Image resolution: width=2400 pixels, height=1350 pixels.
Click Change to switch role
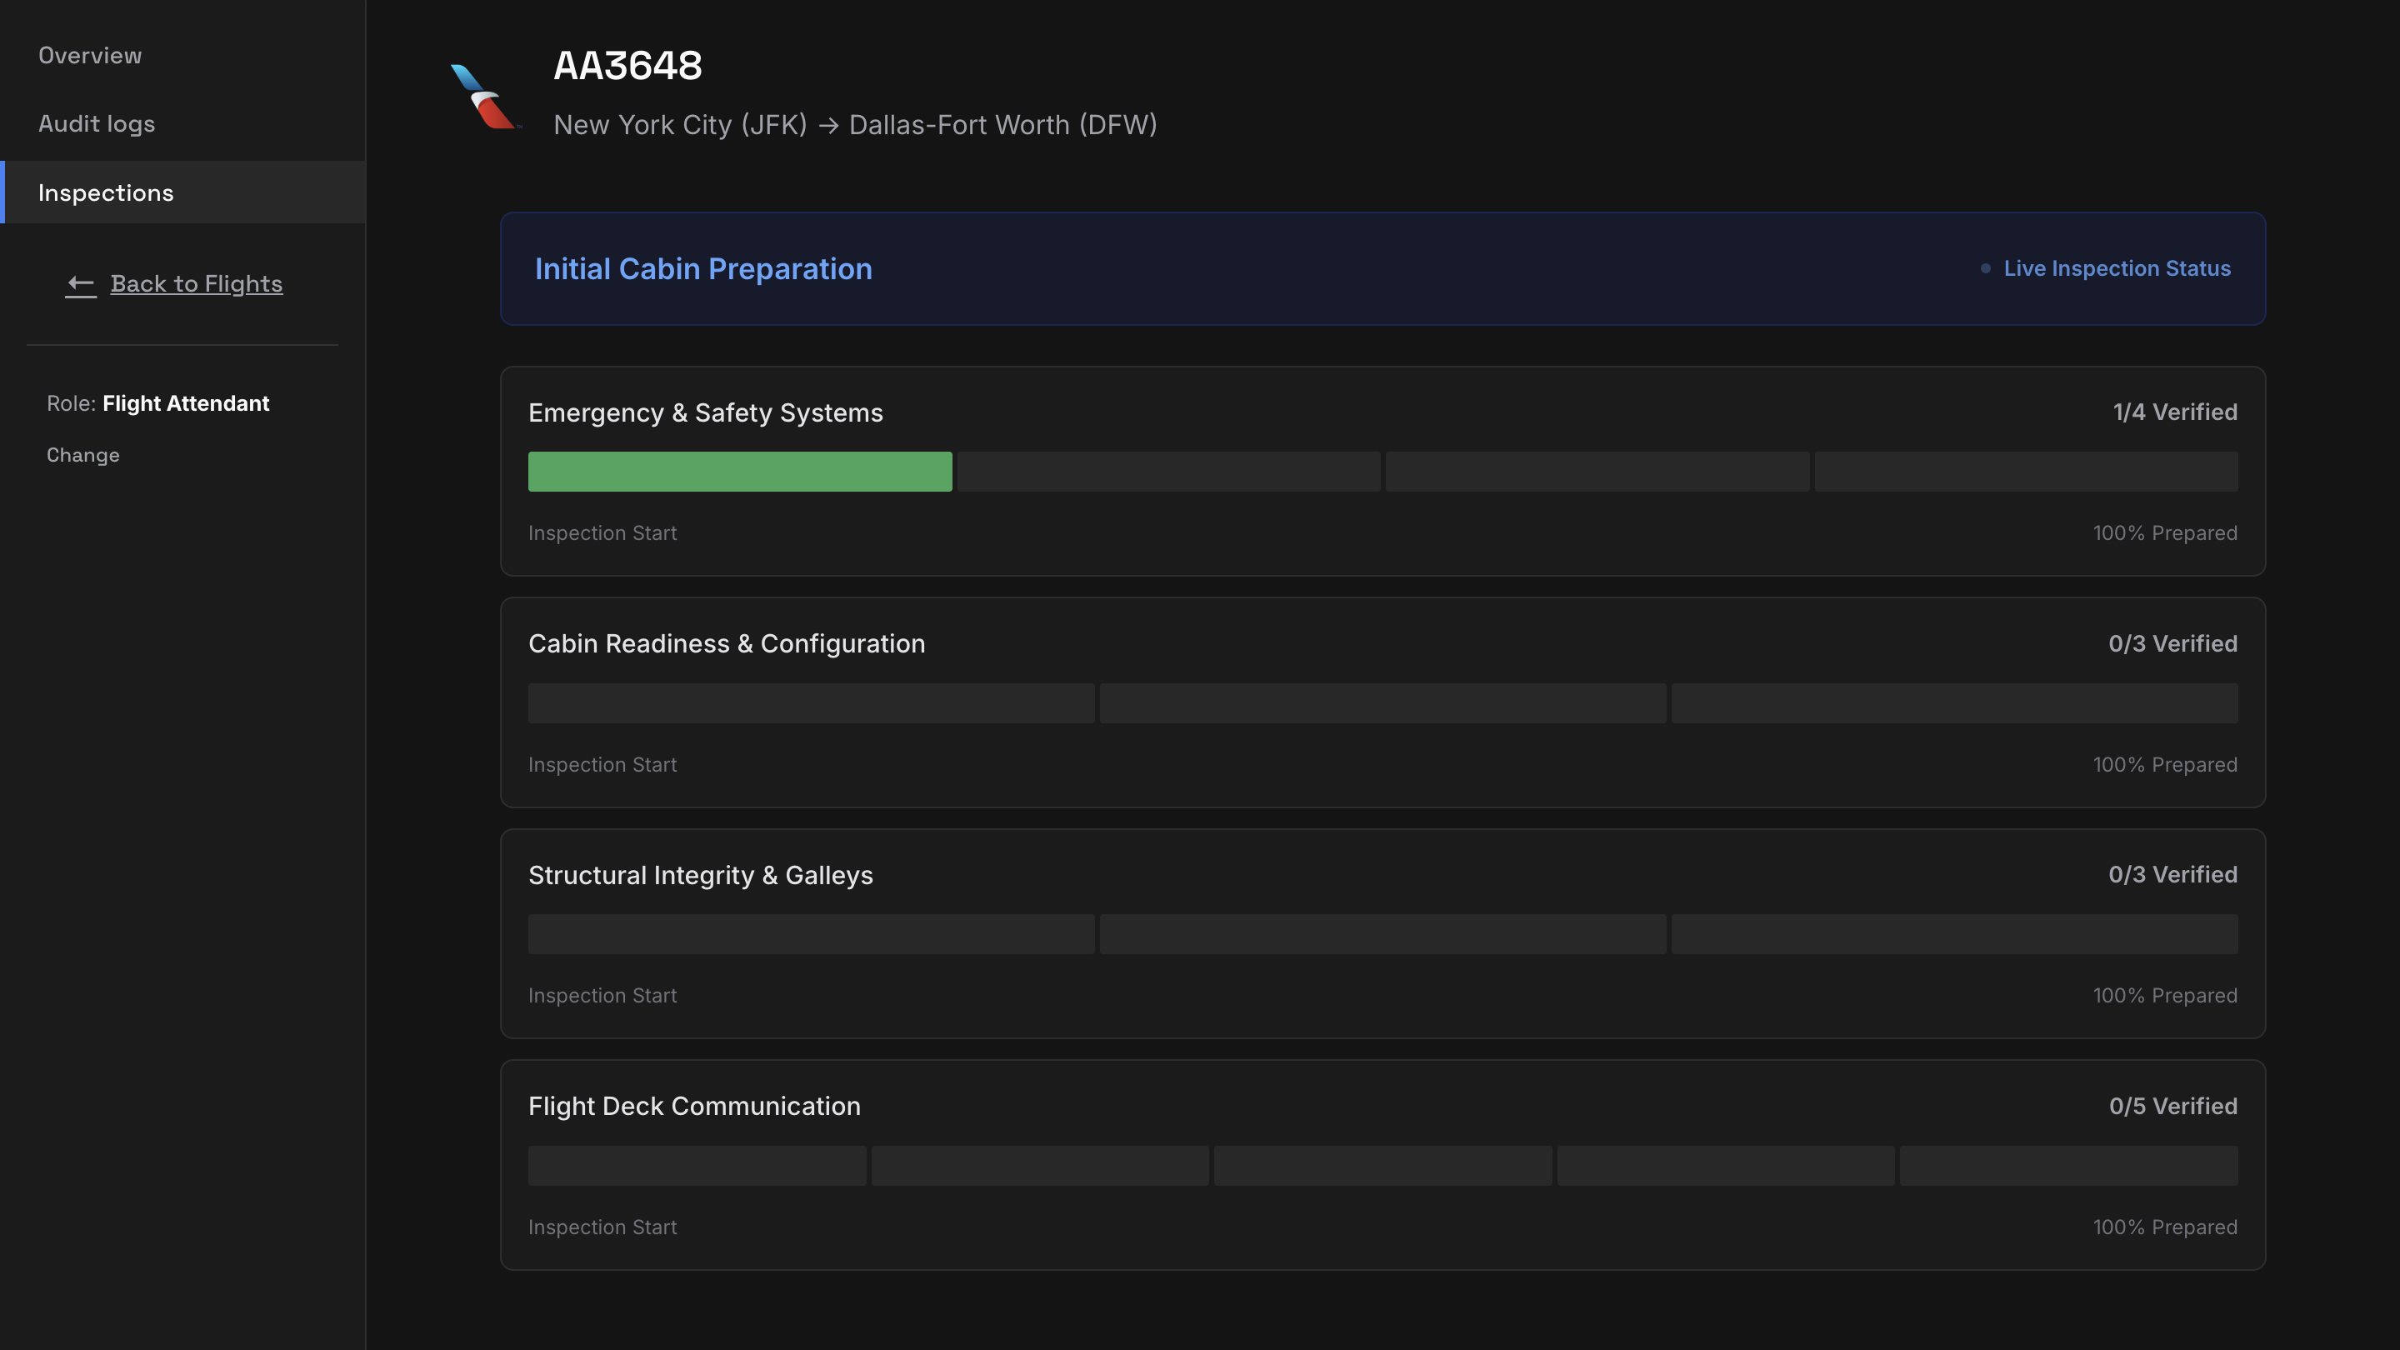tap(83, 456)
